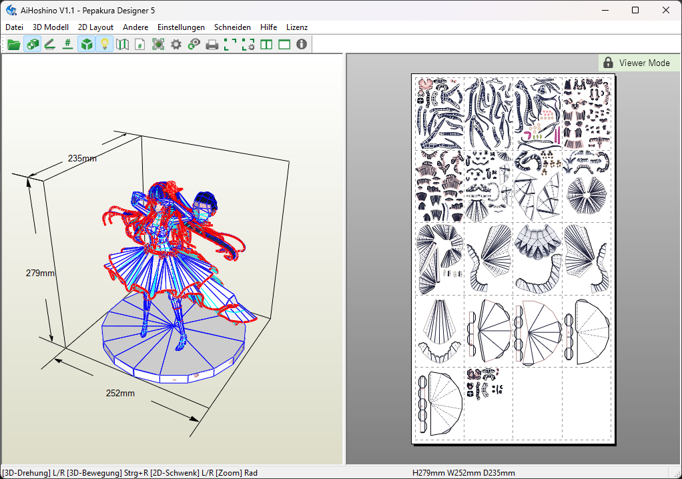The width and height of the screenshot is (682, 479).
Task: Expand the Schneiden menu
Action: [232, 27]
